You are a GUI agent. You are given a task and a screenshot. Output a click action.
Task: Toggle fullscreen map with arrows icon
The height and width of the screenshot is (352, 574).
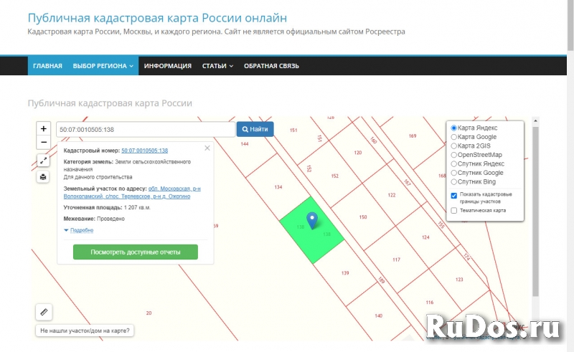(x=43, y=161)
